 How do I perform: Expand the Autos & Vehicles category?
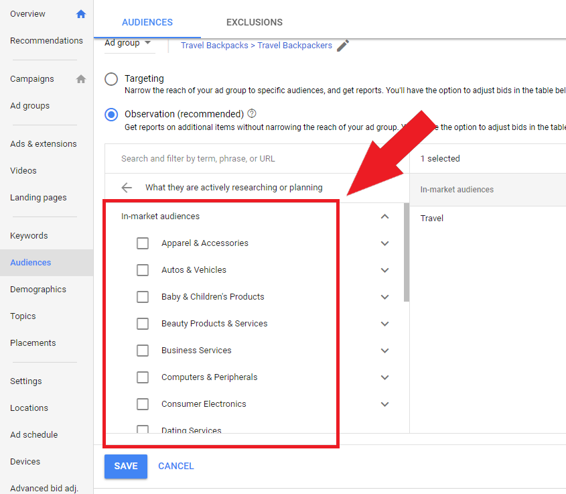coord(384,270)
